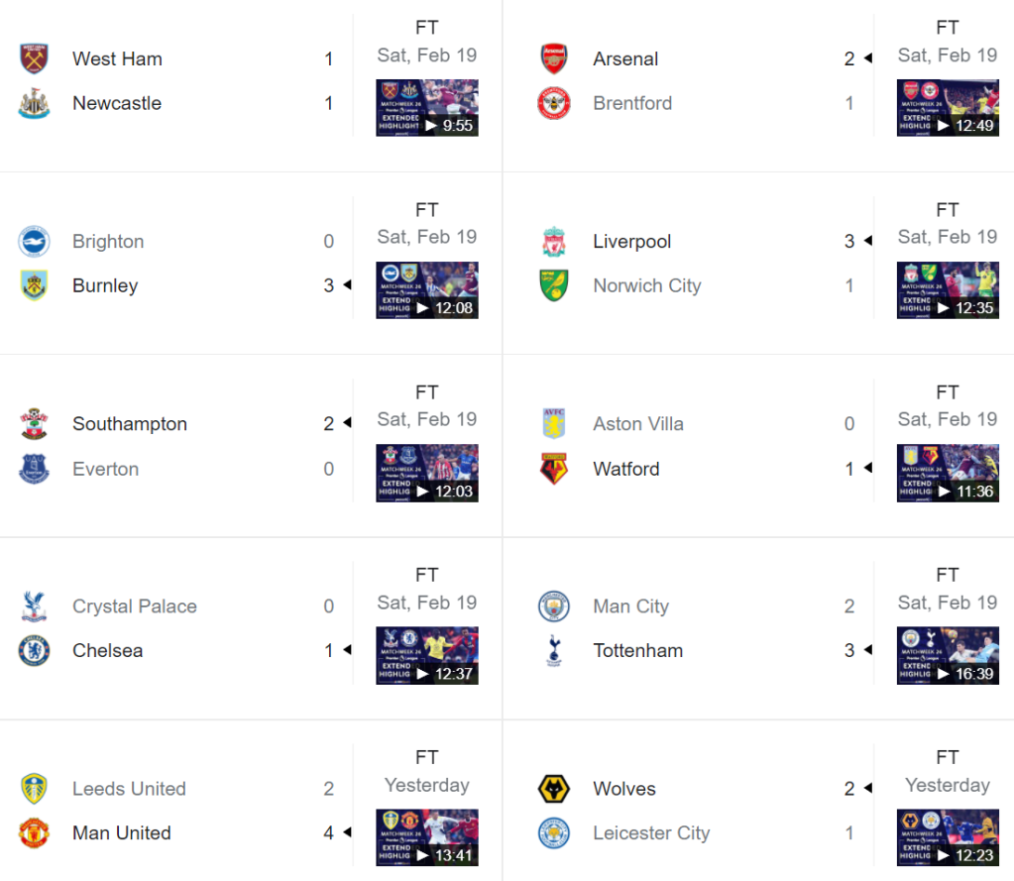Play Aston Villa vs Watford highlights video
This screenshot has width=1014, height=881.
948,473
